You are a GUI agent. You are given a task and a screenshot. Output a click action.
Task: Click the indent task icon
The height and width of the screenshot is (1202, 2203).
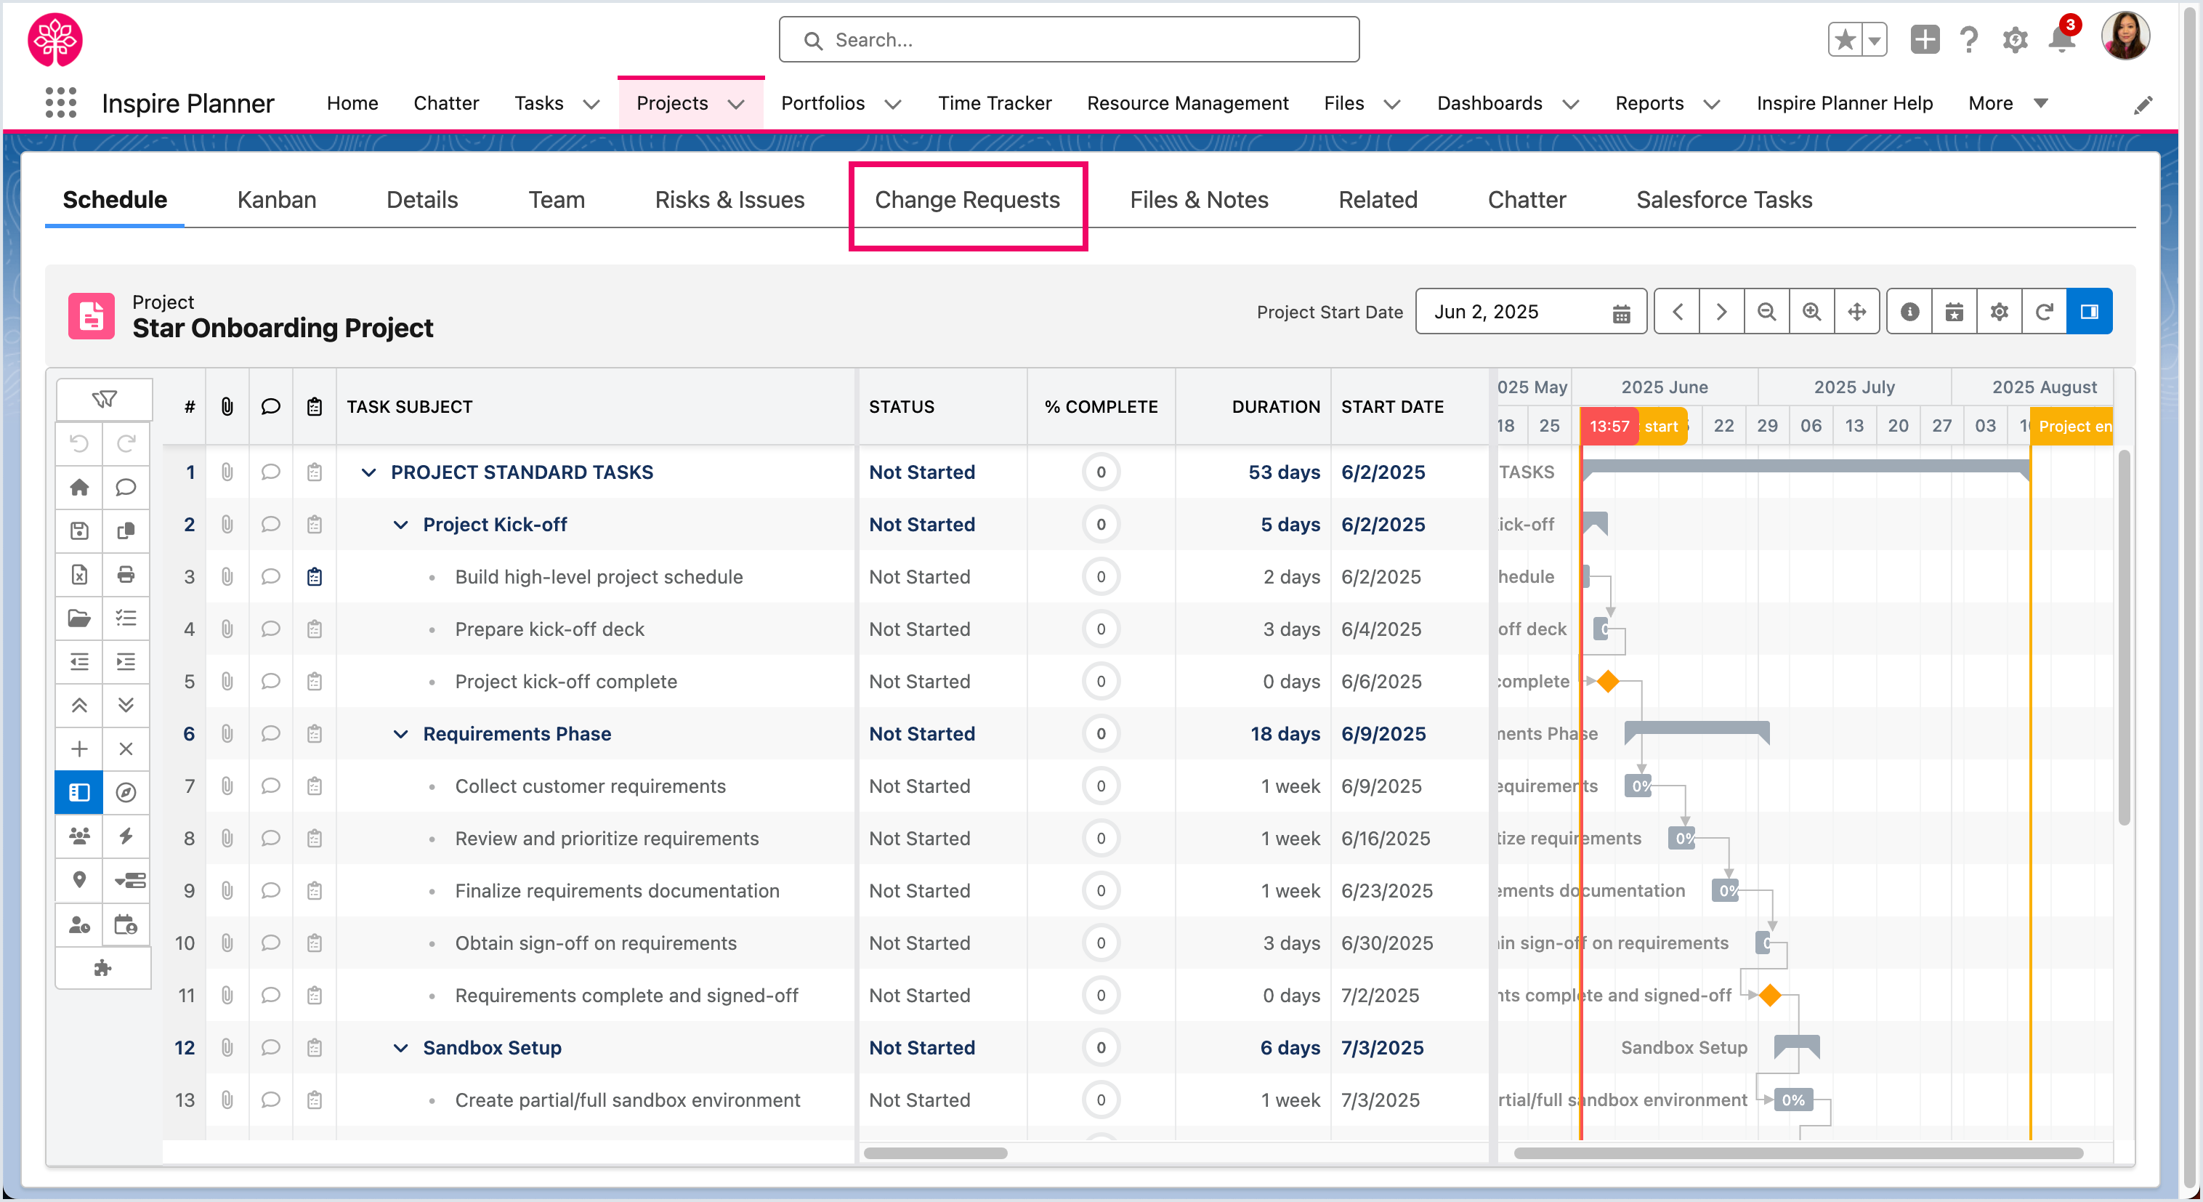click(x=126, y=661)
